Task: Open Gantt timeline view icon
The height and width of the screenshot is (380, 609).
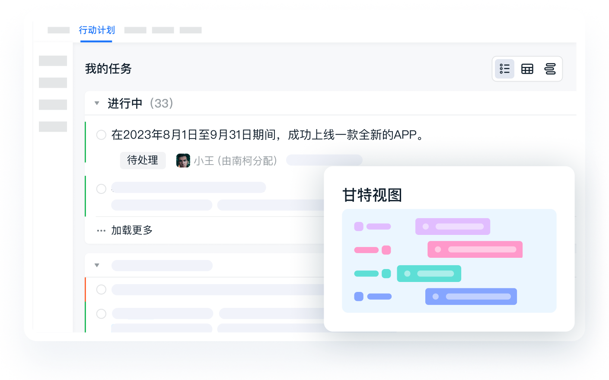Action: pyautogui.click(x=550, y=69)
